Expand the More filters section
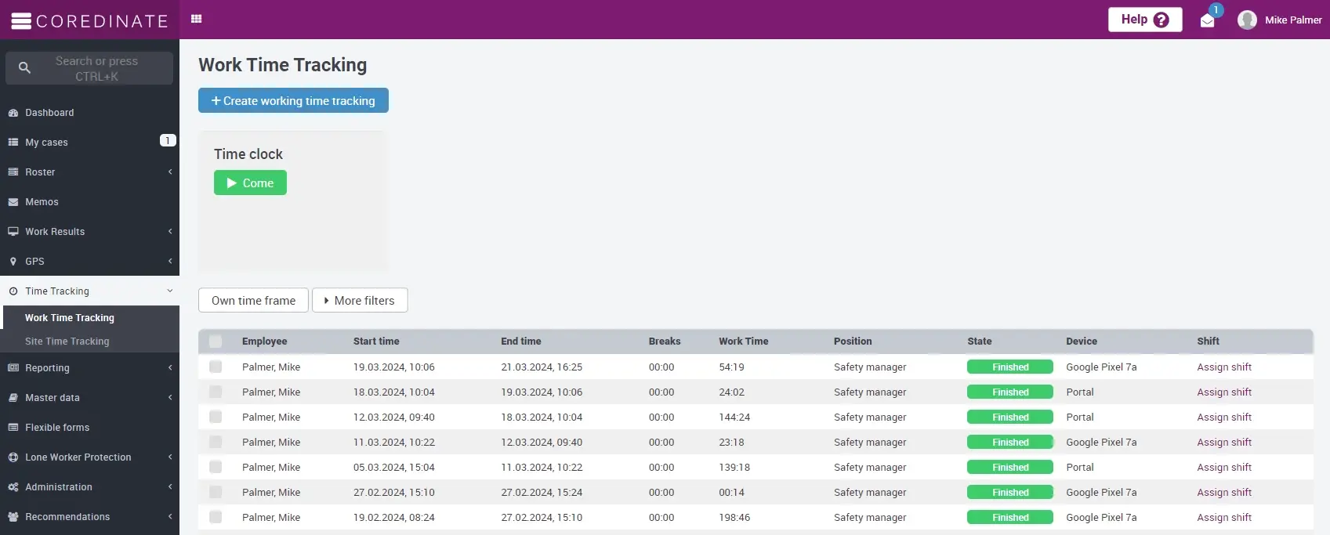Image resolution: width=1330 pixels, height=535 pixels. (360, 301)
